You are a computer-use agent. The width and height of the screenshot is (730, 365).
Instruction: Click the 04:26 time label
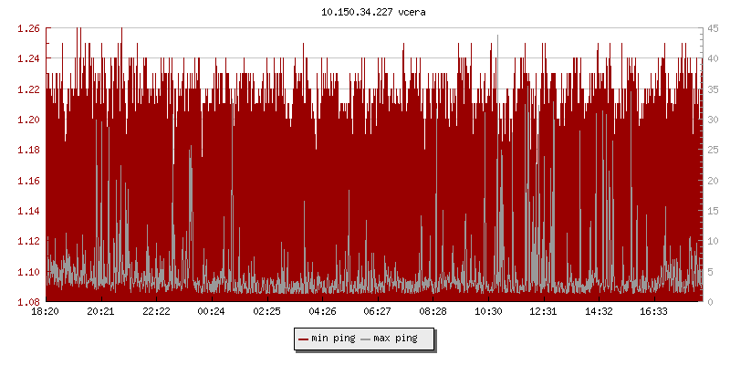(322, 312)
